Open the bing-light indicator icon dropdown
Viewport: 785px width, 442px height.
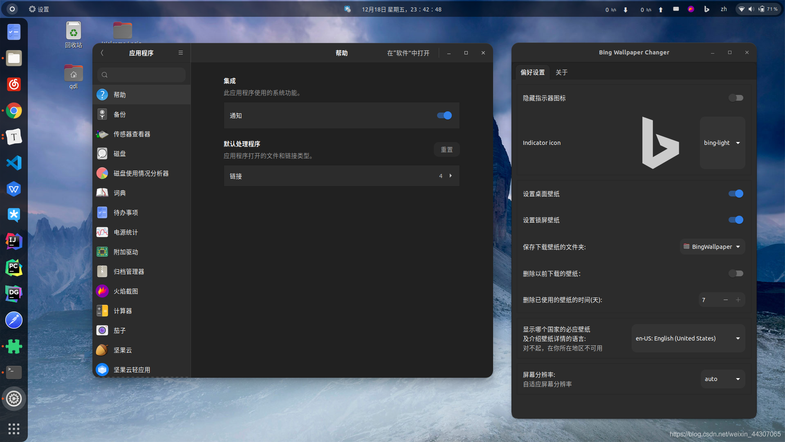722,143
